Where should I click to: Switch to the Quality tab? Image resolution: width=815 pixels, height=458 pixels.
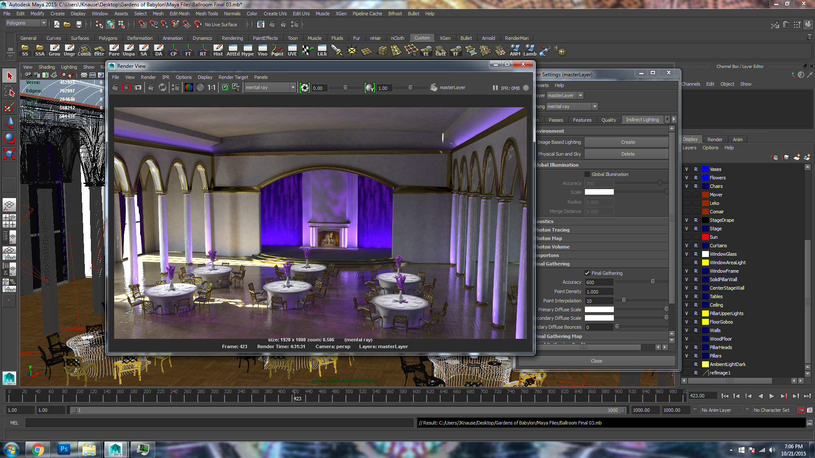[608, 120]
